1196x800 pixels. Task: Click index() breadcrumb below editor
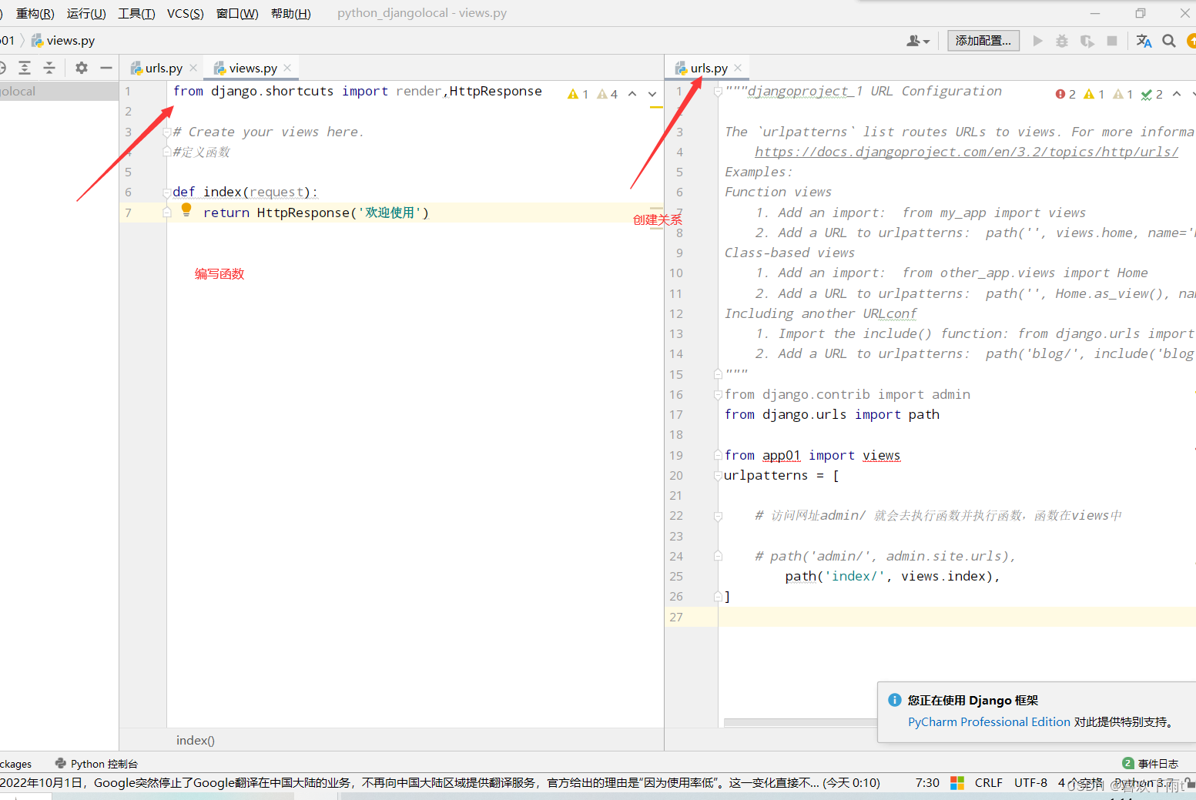[x=196, y=740]
